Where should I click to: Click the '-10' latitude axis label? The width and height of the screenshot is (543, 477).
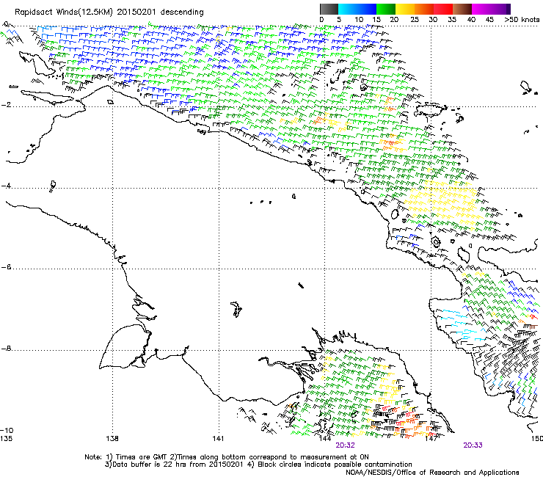(x=7, y=430)
